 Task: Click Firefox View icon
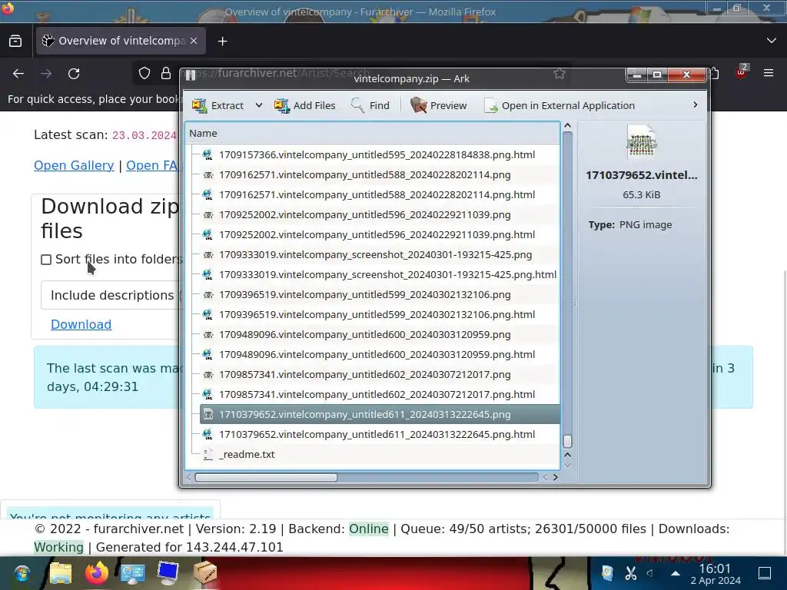[15, 41]
